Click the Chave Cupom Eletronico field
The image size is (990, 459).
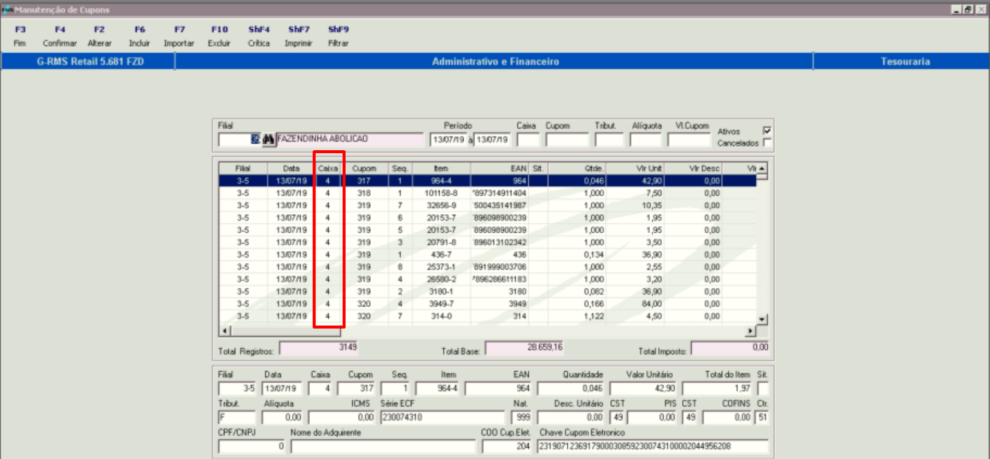[x=653, y=446]
